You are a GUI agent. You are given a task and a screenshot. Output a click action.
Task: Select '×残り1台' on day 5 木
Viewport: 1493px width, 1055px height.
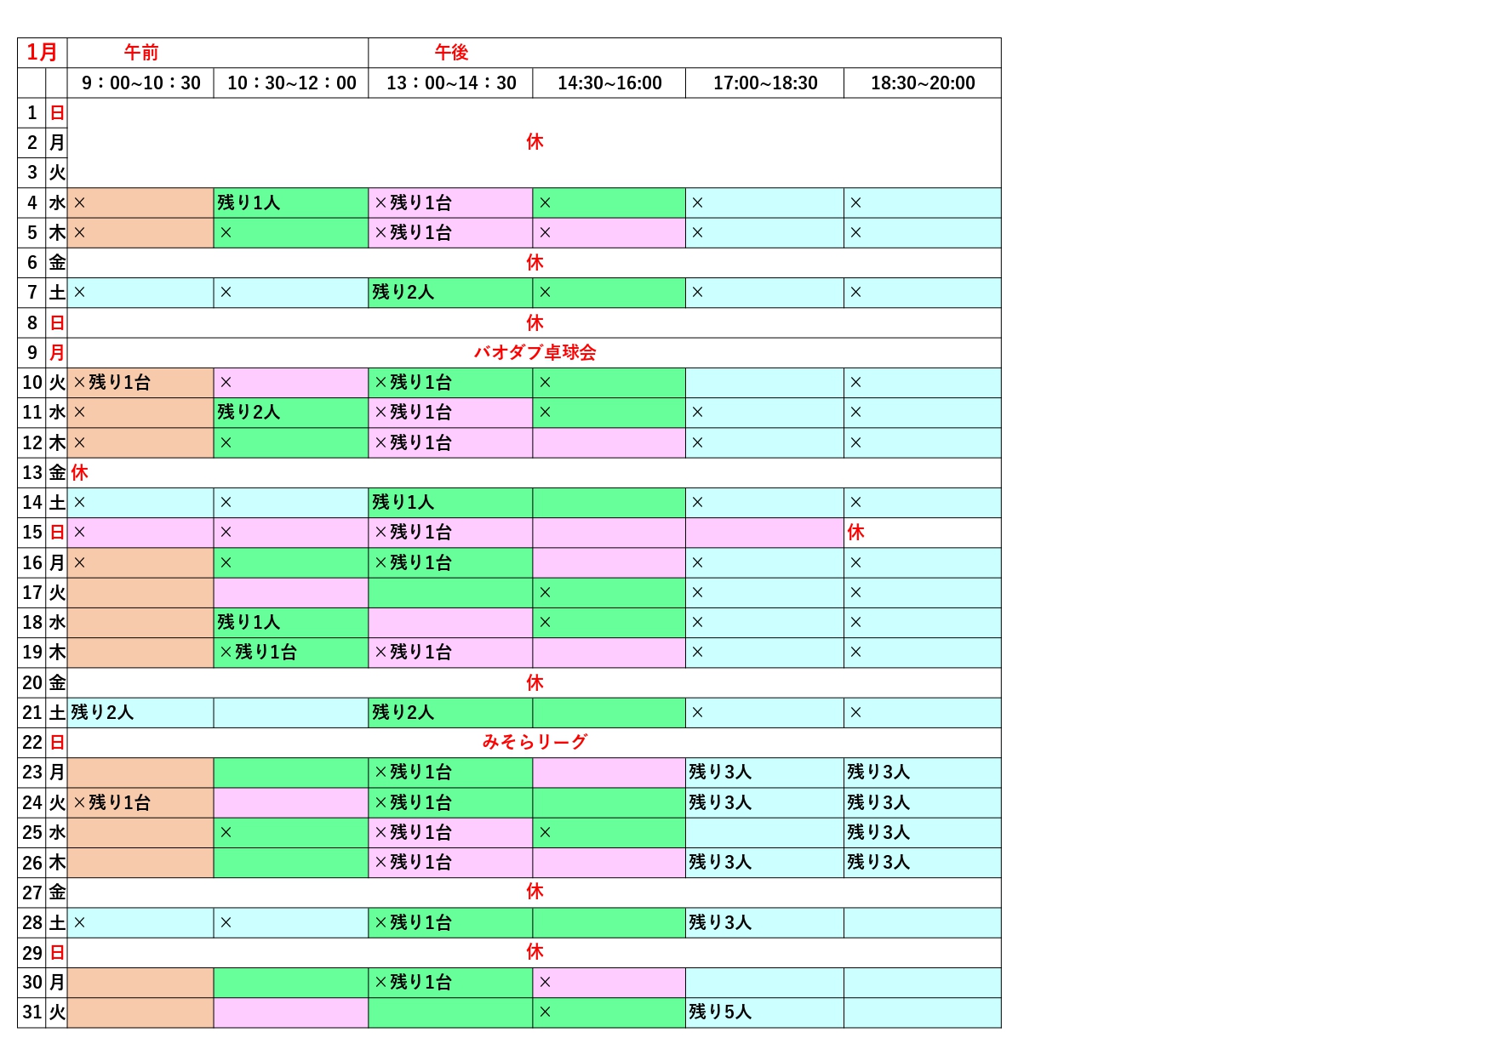click(413, 232)
